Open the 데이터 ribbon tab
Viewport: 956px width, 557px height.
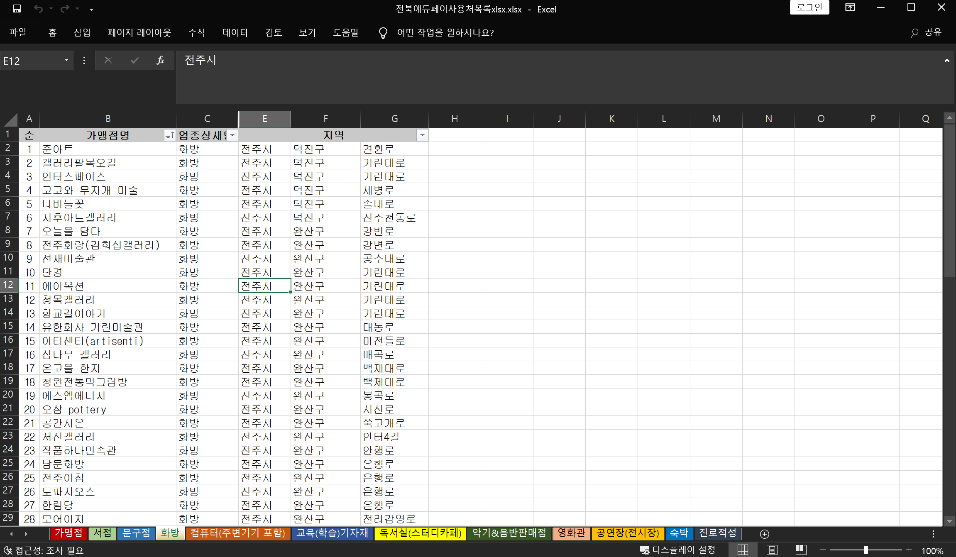(x=235, y=33)
